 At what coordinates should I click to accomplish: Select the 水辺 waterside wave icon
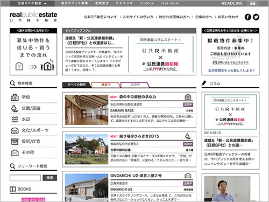[15, 119]
